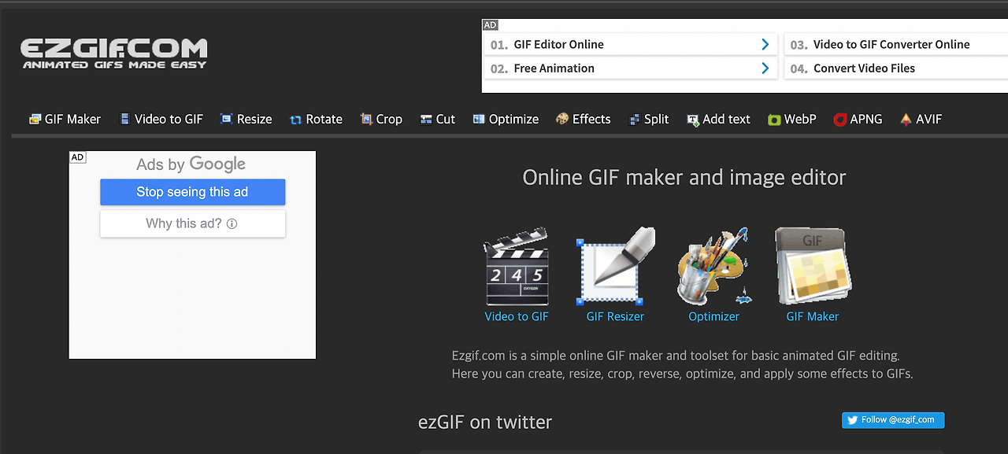
Task: Choose Optimize from the navigation bar
Action: tap(506, 120)
